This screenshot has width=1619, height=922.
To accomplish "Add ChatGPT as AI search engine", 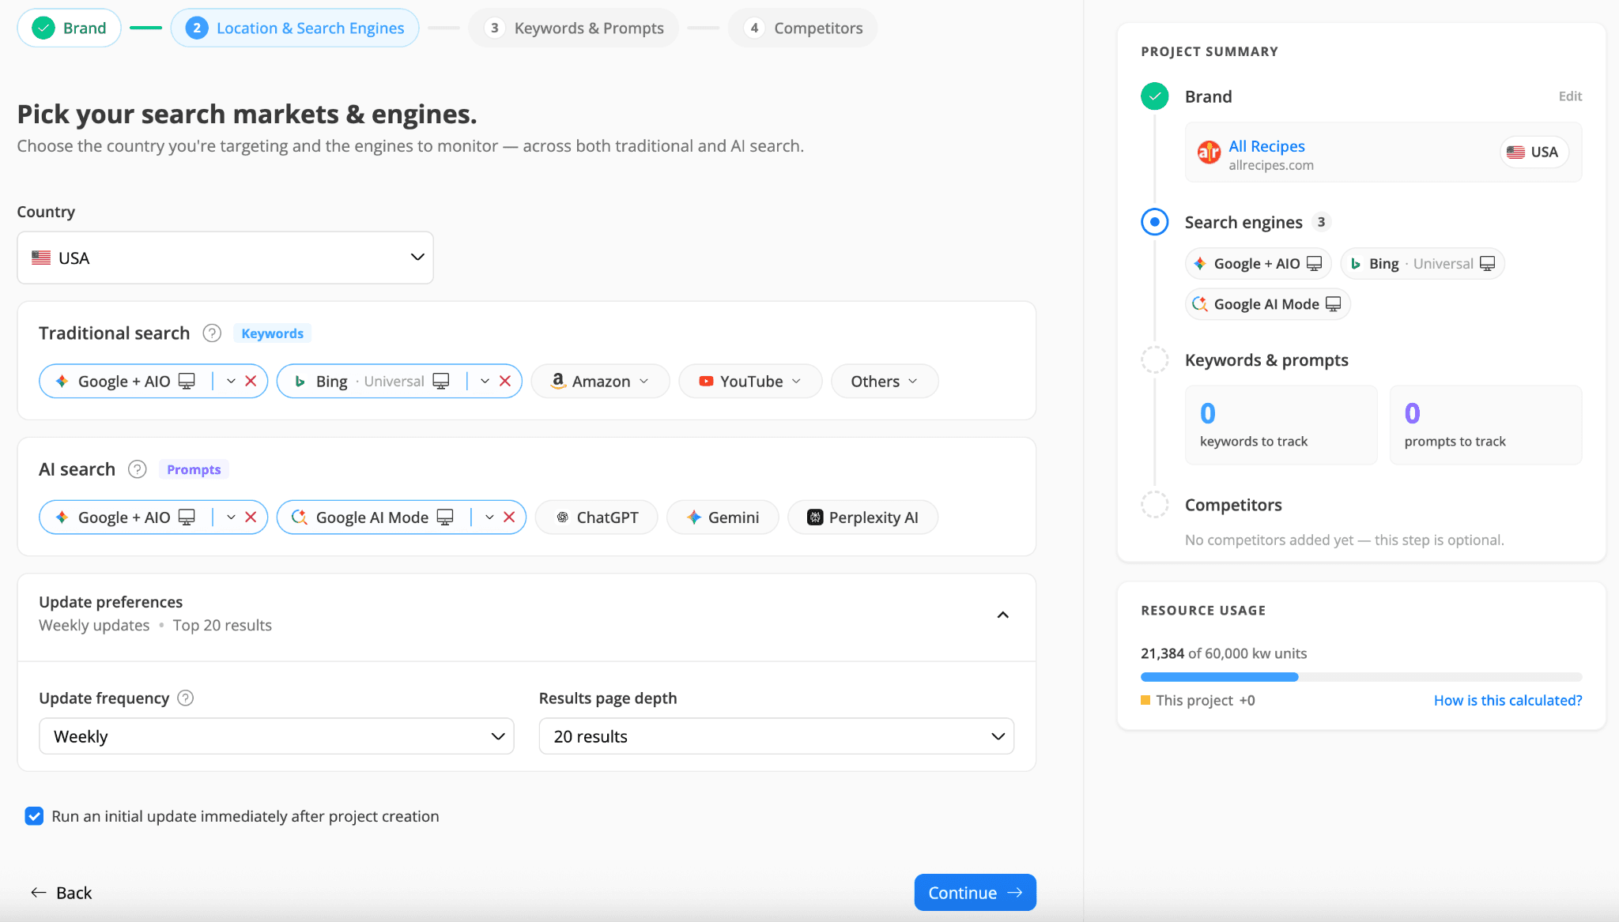I will click(597, 517).
